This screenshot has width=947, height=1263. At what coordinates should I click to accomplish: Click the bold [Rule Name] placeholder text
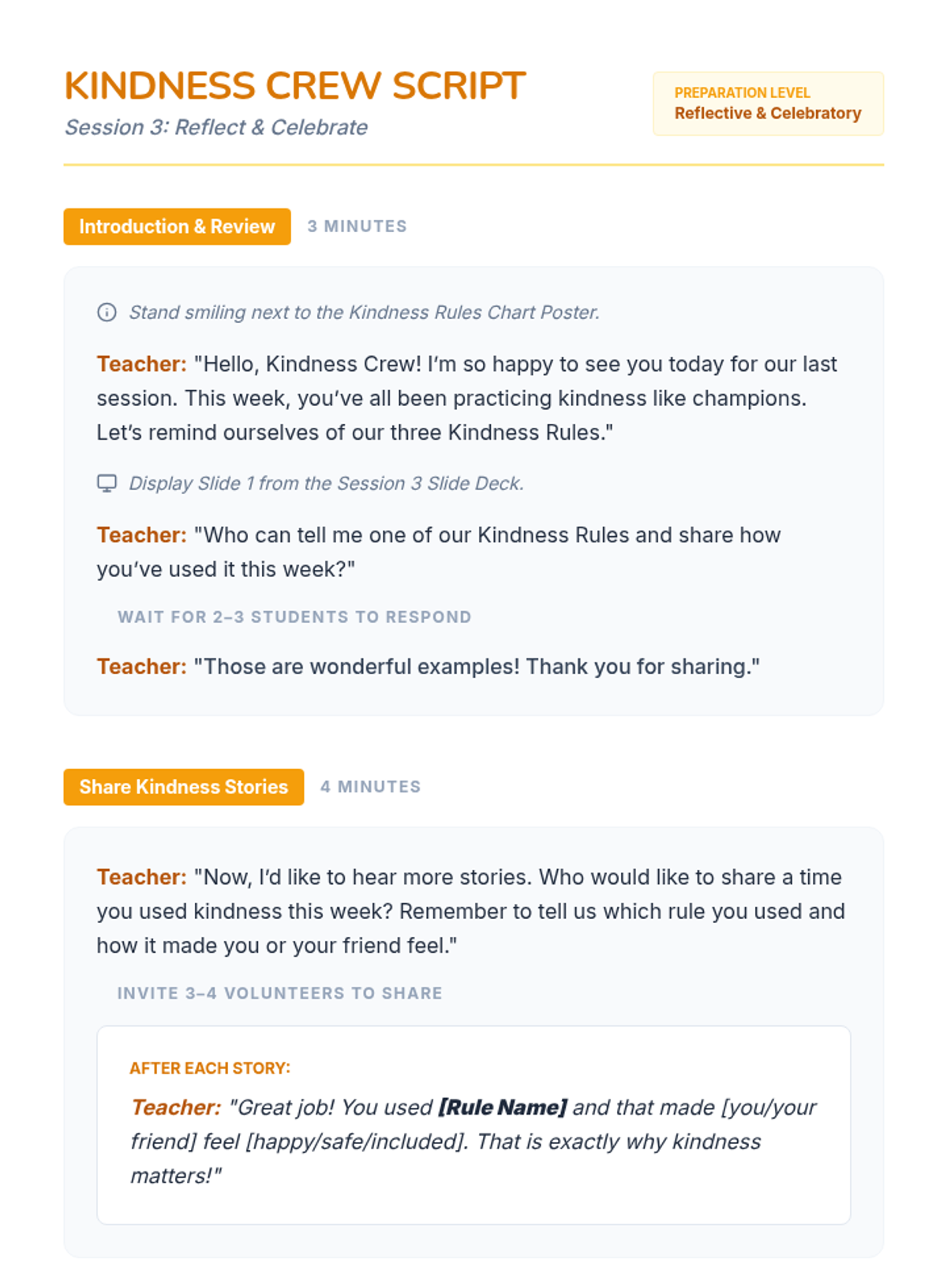coord(503,1107)
